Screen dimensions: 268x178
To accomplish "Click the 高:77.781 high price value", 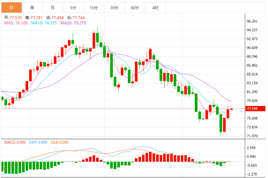I will (34, 18).
